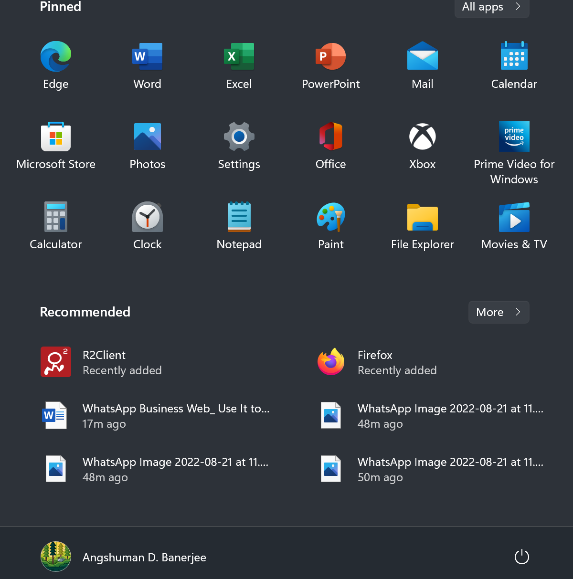Launch the Office app
Image resolution: width=573 pixels, height=579 pixels.
[x=331, y=137]
